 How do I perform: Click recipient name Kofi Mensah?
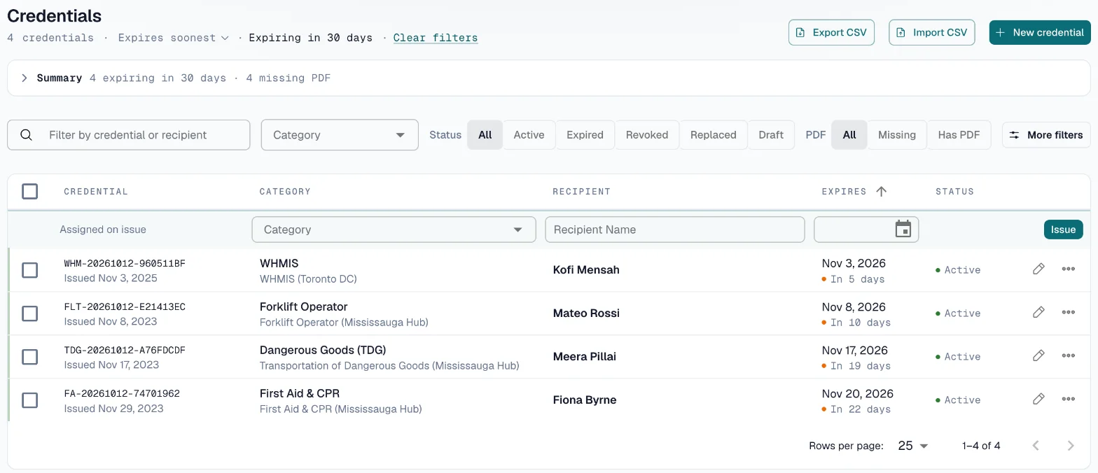pyautogui.click(x=586, y=269)
